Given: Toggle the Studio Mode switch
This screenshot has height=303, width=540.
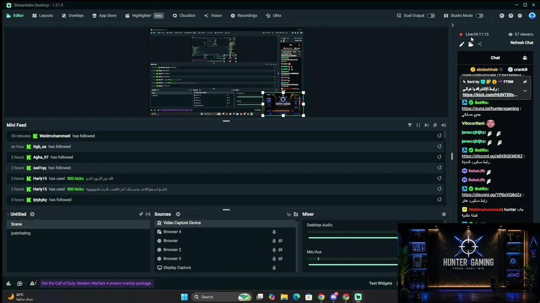Looking at the screenshot, I should coord(479,16).
